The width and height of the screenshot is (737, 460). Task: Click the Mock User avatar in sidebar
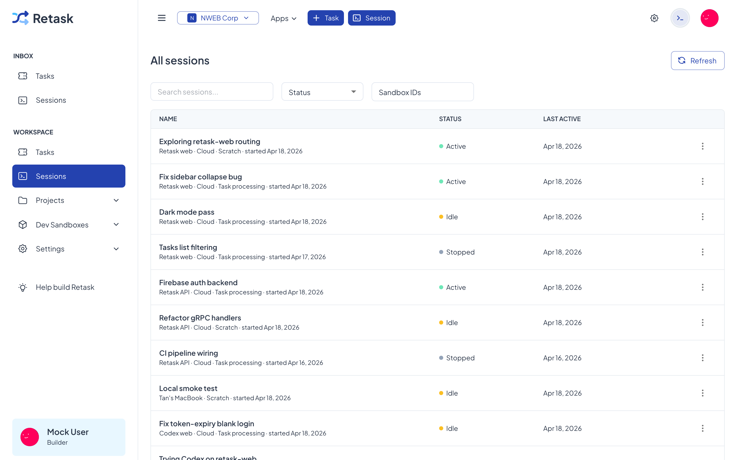[29, 437]
